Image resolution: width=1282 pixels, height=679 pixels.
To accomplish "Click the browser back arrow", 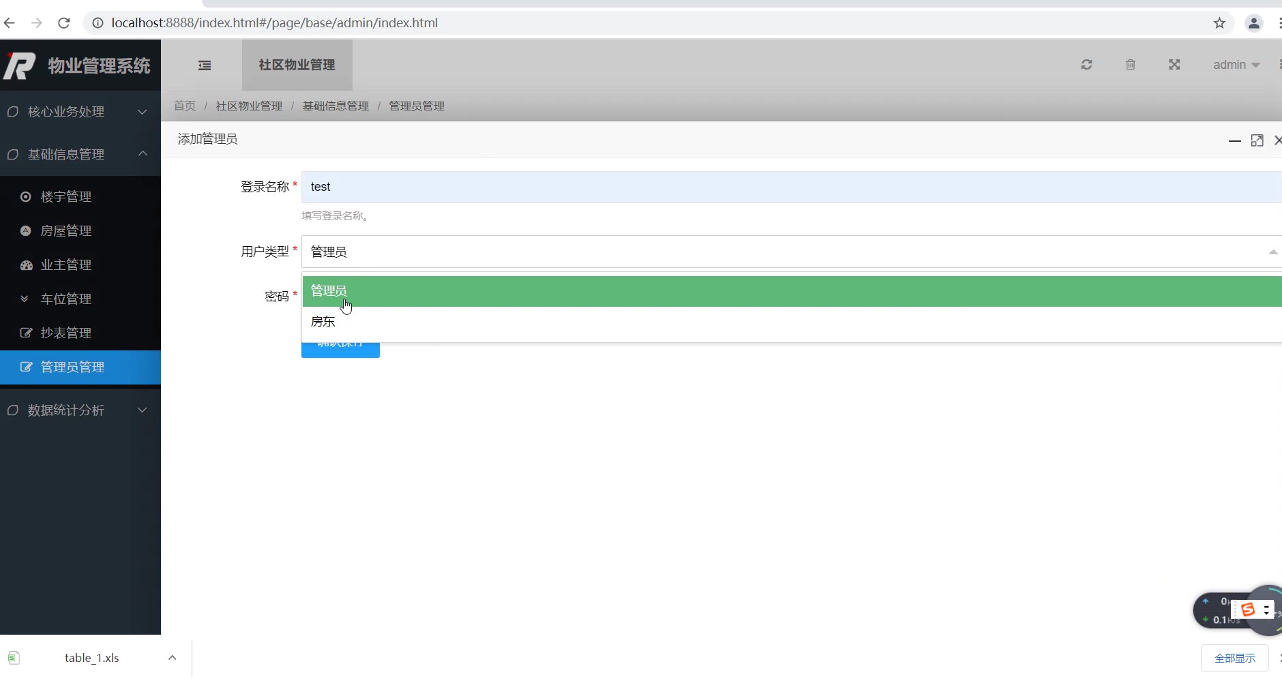I will (10, 23).
